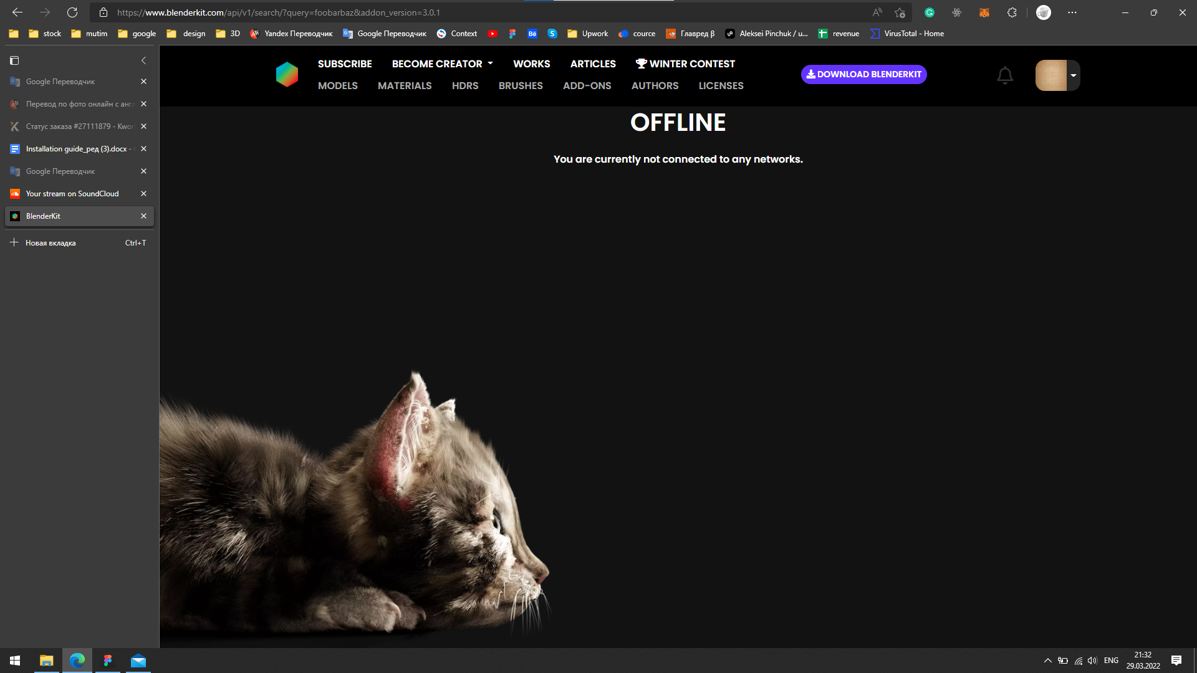1197x673 pixels.
Task: Collapse the vertical tabs pane
Action: (143, 60)
